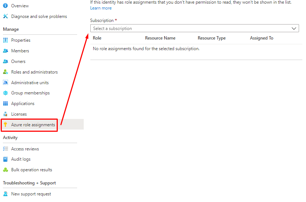Click the Properties bars icon
Image resolution: width=306 pixels, height=202 pixels.
click(5, 40)
